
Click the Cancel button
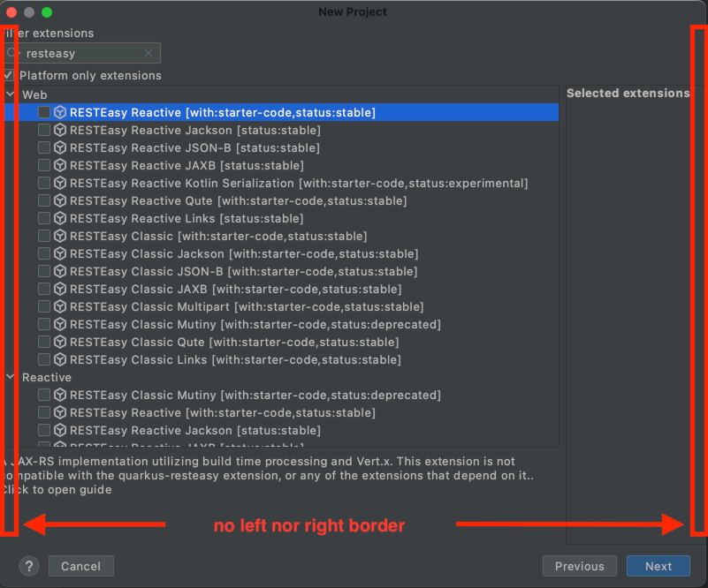coord(81,566)
